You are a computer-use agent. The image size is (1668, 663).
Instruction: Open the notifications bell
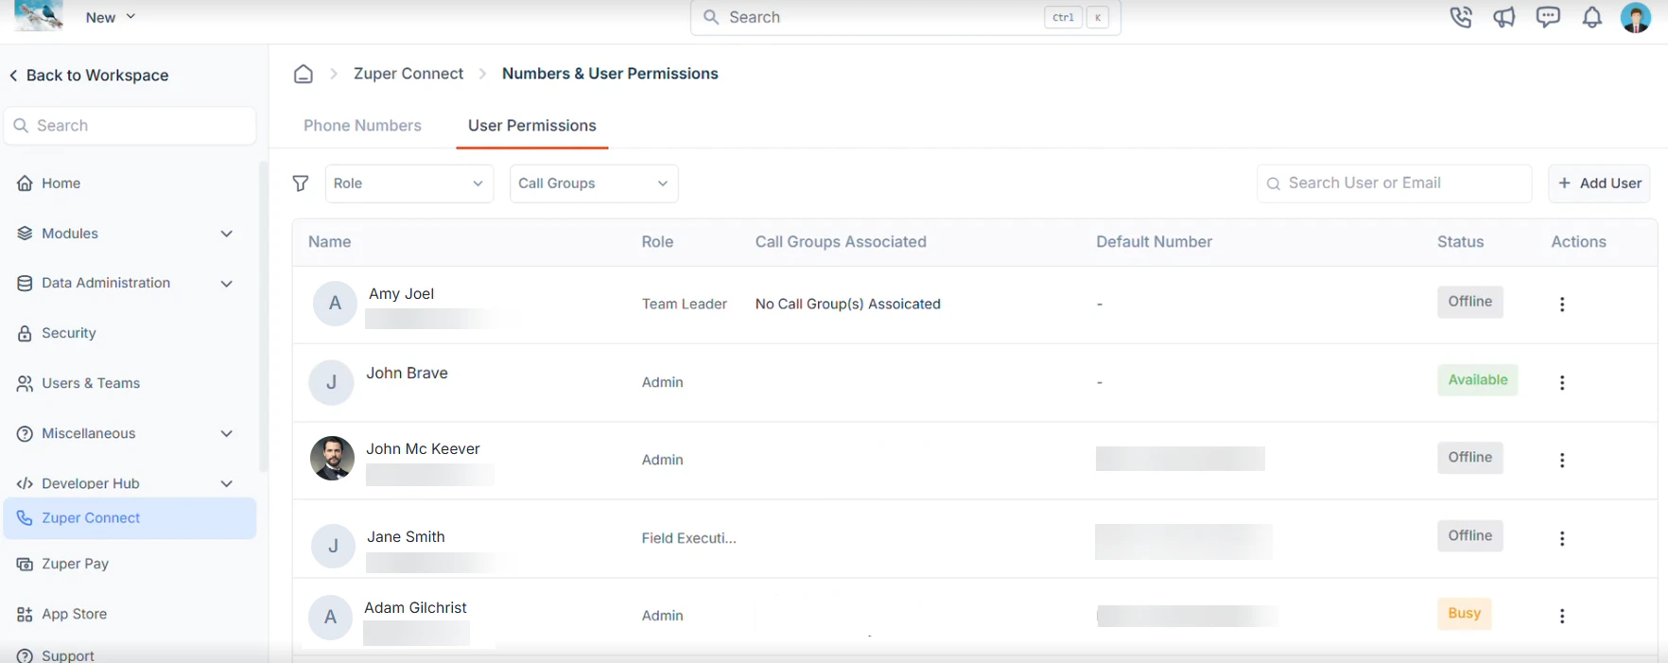pyautogui.click(x=1592, y=18)
